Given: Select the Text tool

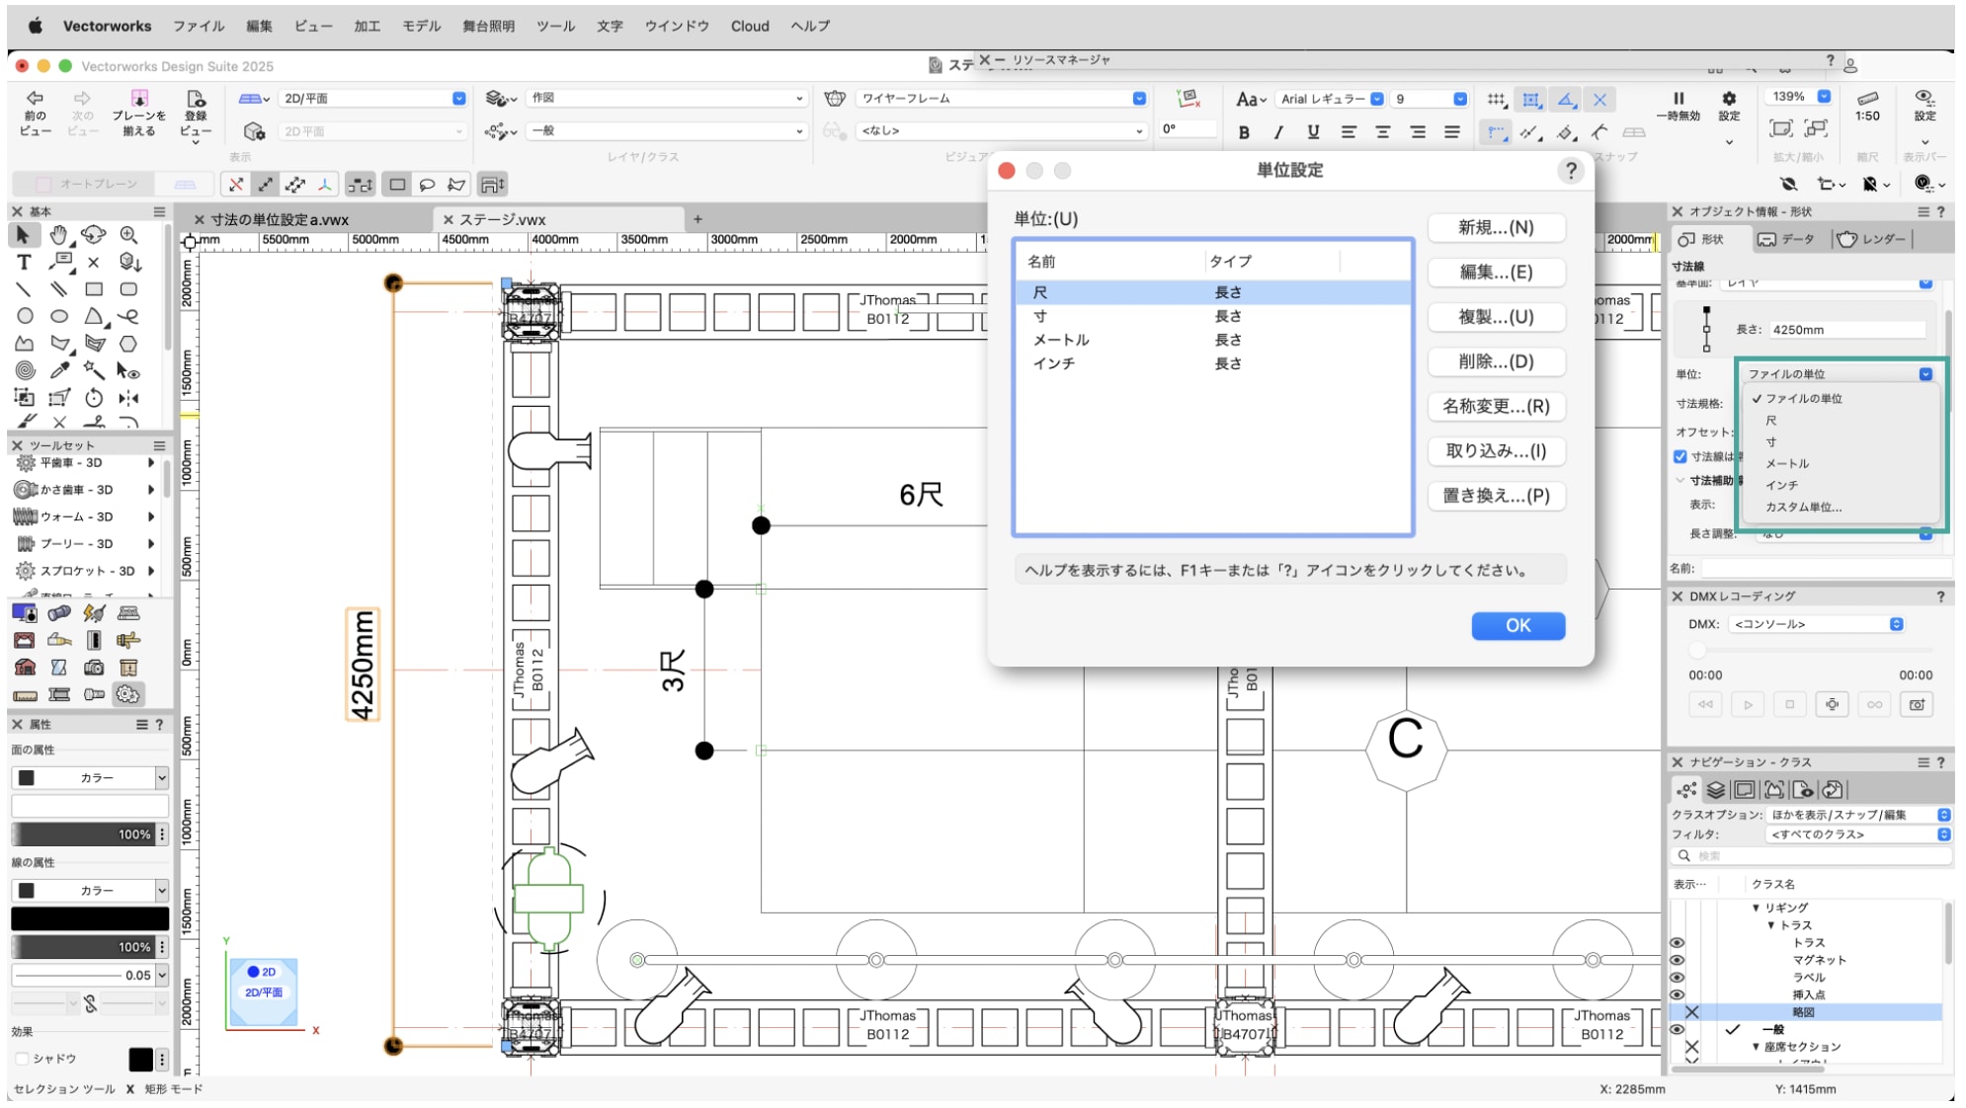Looking at the screenshot, I should click(x=24, y=263).
